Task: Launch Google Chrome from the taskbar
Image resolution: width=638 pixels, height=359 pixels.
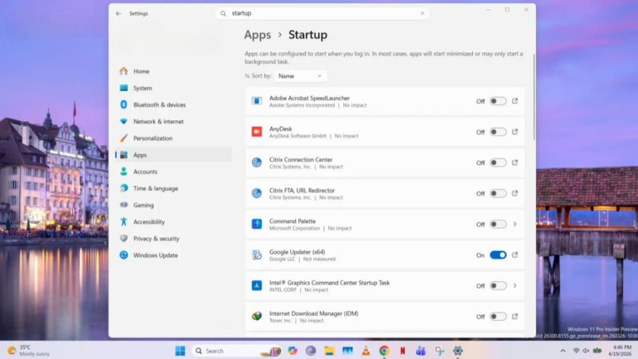Action: [384, 351]
